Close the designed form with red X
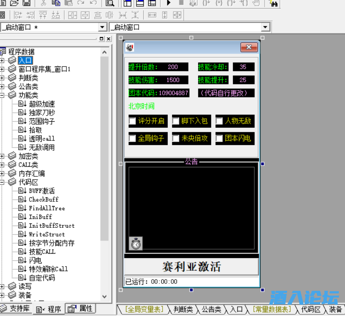The image size is (345, 316). click(x=249, y=47)
